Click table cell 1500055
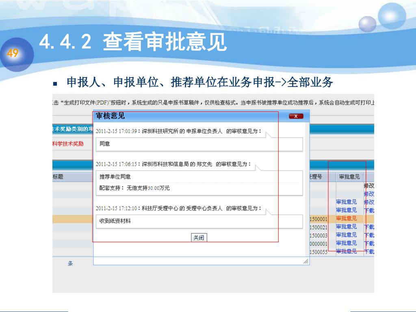 [x=318, y=252]
